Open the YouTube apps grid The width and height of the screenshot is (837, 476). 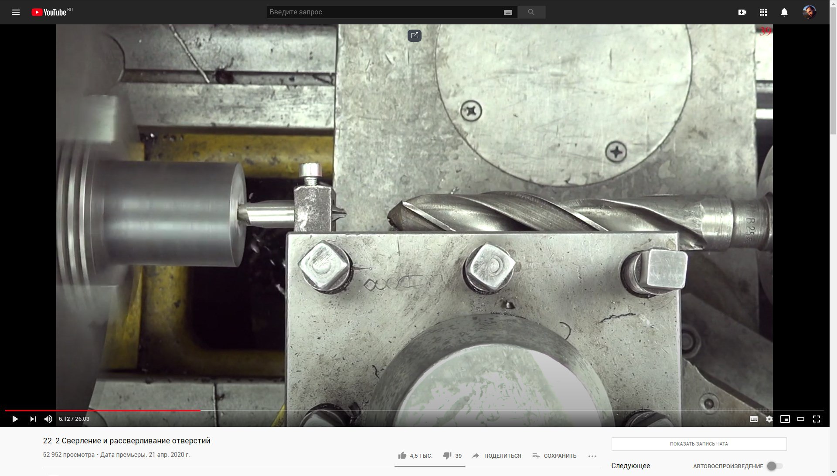763,12
